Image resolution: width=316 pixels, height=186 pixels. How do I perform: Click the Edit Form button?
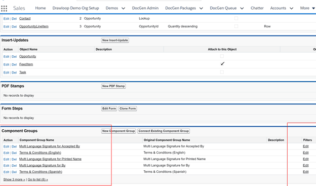coord(109,108)
